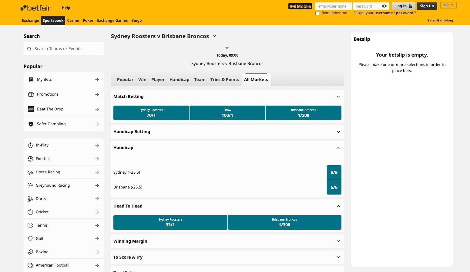Select Sydney (+25.5) 5/6 odds
The image size is (470, 272).
click(334, 172)
